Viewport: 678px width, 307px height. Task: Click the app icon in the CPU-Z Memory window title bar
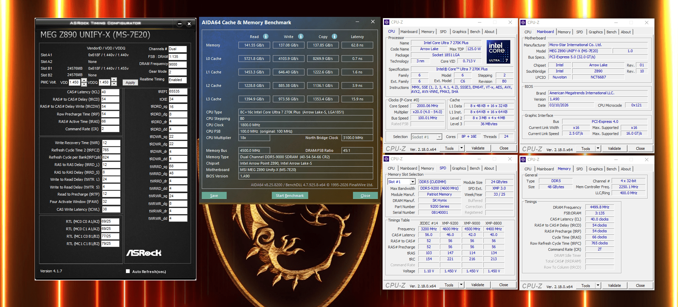click(x=523, y=160)
